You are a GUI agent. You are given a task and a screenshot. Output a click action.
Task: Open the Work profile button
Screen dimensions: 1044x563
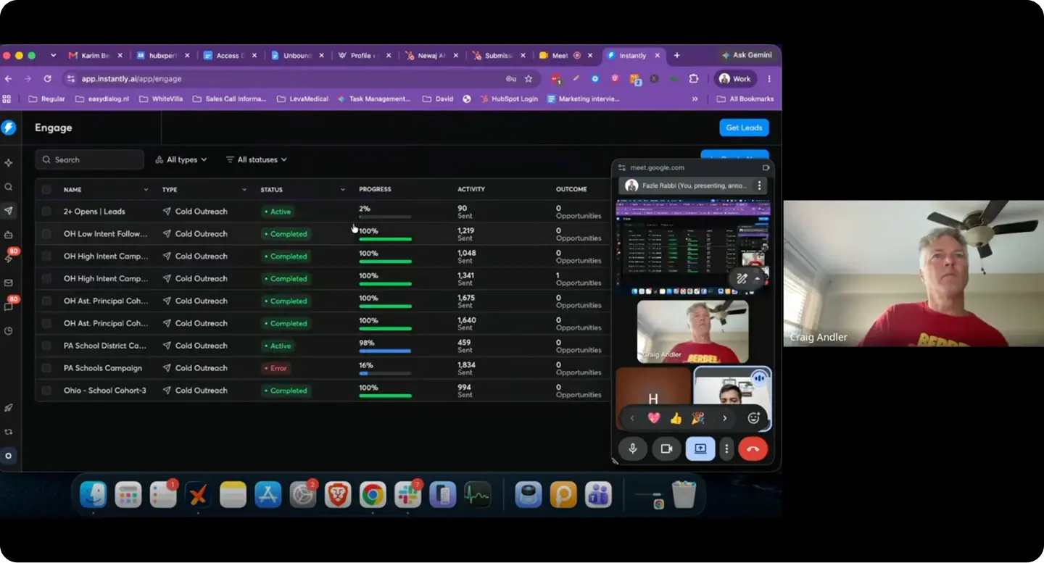[x=735, y=78]
